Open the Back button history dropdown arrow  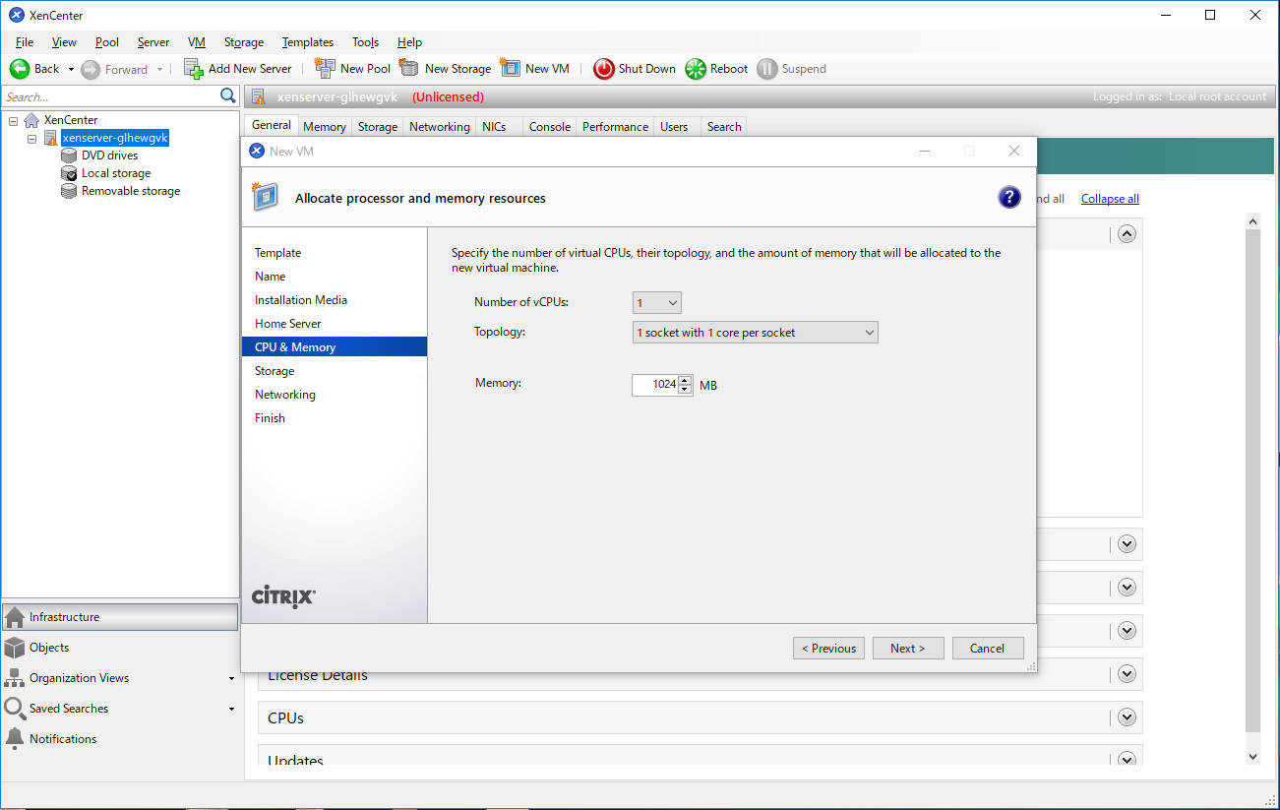pos(71,69)
